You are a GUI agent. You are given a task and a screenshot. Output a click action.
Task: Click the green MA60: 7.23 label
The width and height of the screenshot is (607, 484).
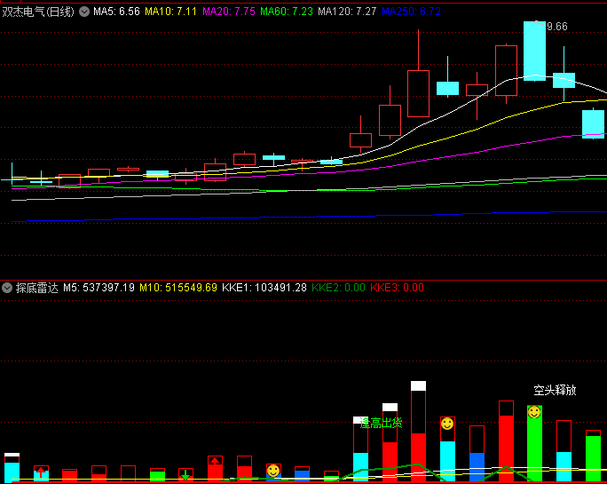click(287, 12)
